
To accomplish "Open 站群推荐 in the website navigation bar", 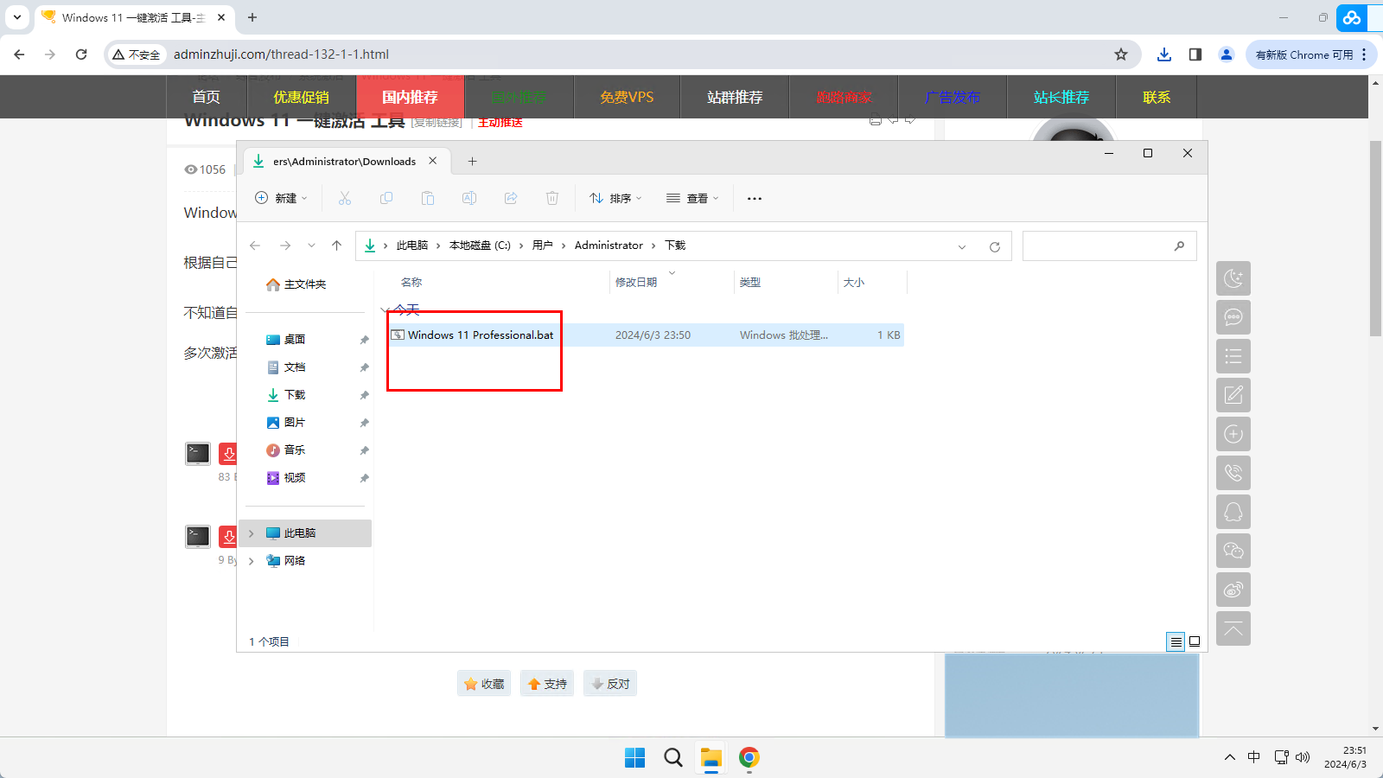I will (x=736, y=97).
